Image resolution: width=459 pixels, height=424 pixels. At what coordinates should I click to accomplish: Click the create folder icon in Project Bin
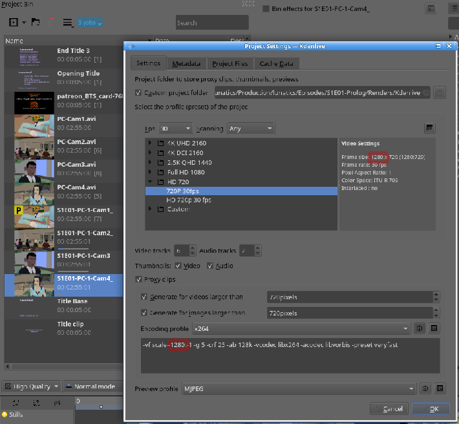pyautogui.click(x=36, y=23)
